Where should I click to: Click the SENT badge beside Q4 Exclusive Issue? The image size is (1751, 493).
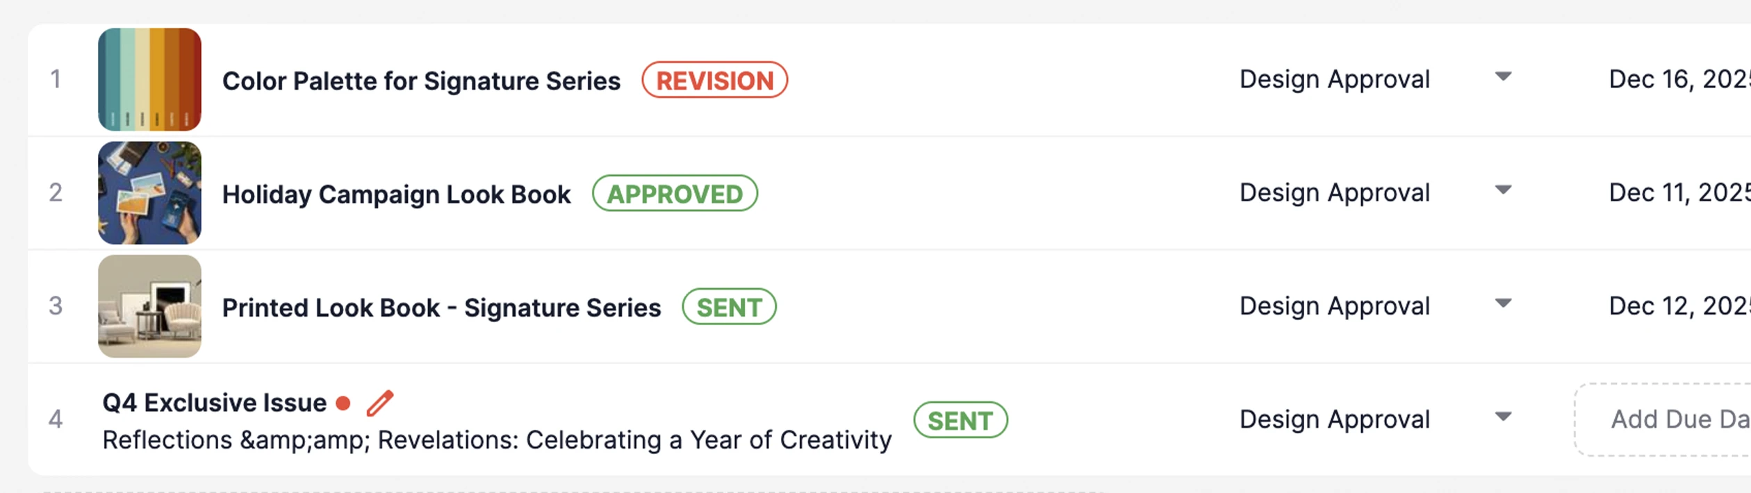click(x=960, y=419)
